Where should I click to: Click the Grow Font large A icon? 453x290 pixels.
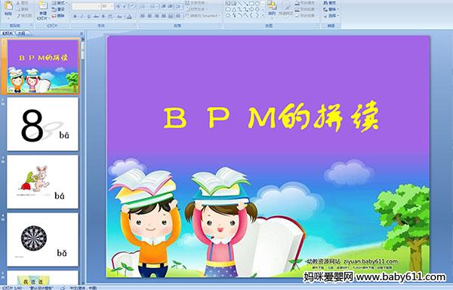[x=119, y=6]
